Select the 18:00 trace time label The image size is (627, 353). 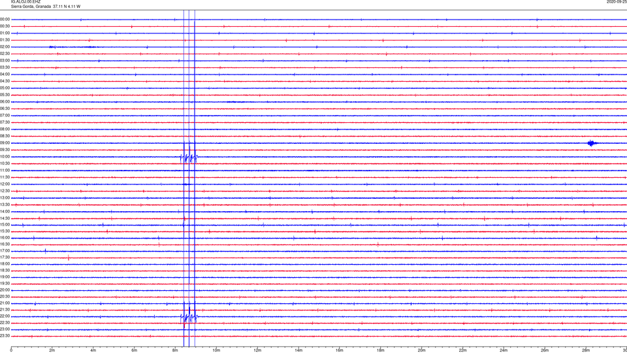[x=5, y=264]
